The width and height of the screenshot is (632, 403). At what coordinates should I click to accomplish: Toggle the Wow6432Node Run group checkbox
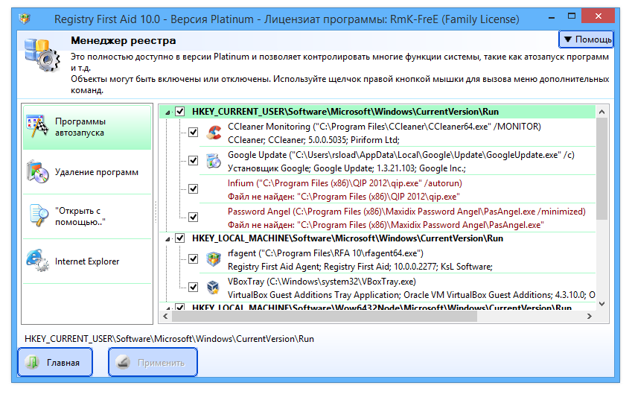click(179, 307)
